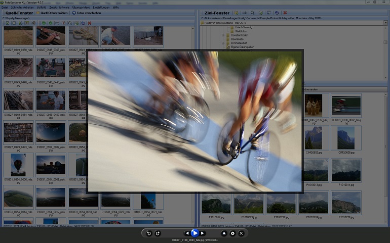Image resolution: width=390 pixels, height=243 pixels.
Task: Click the red X icon in Quell toolbar
Action: click(90, 23)
